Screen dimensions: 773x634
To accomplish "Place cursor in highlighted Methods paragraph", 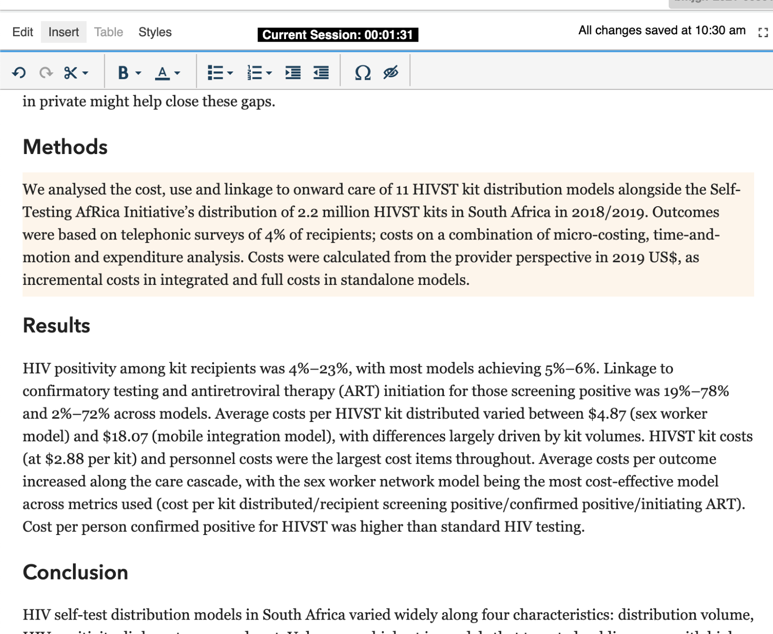I will [388, 235].
